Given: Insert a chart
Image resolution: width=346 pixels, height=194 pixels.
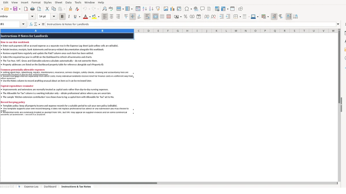Looking at the screenshot, I should coord(172,9).
